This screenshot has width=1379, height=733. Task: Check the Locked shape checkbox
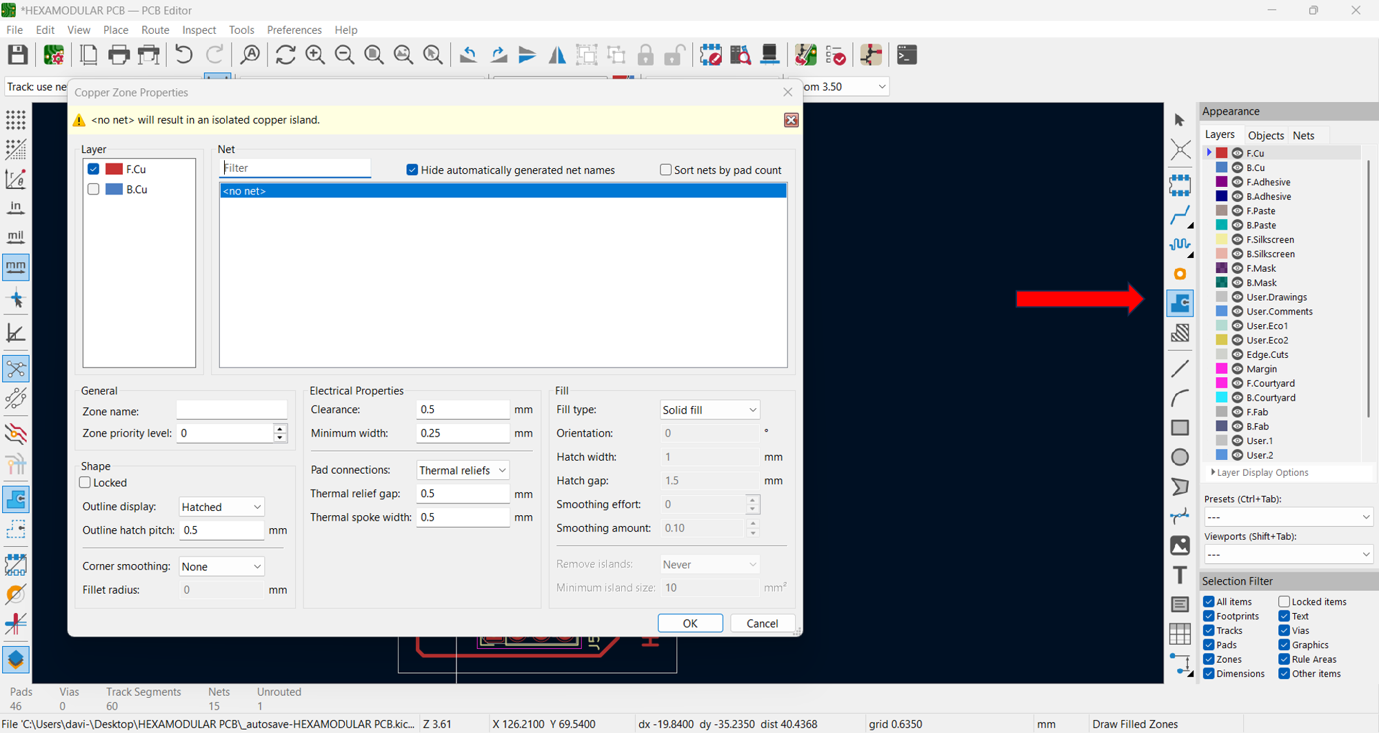(85, 483)
